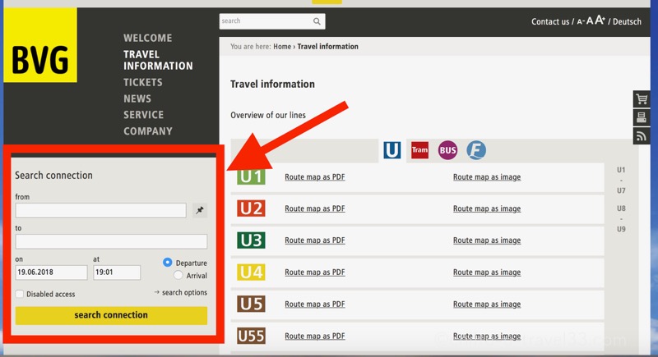Click the pin location icon beside from field
Image resolution: width=658 pixels, height=357 pixels.
click(x=200, y=210)
